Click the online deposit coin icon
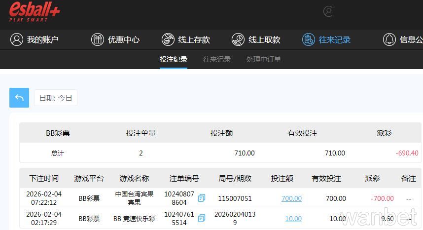Viewport: 423px width, 230px height. 168,39
